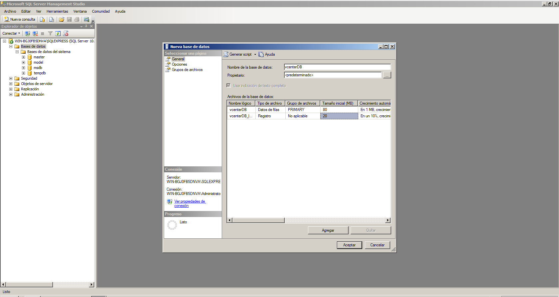Screen dimensions: 559x297
Task: Click the disconnect server icon
Action: [x=35, y=33]
